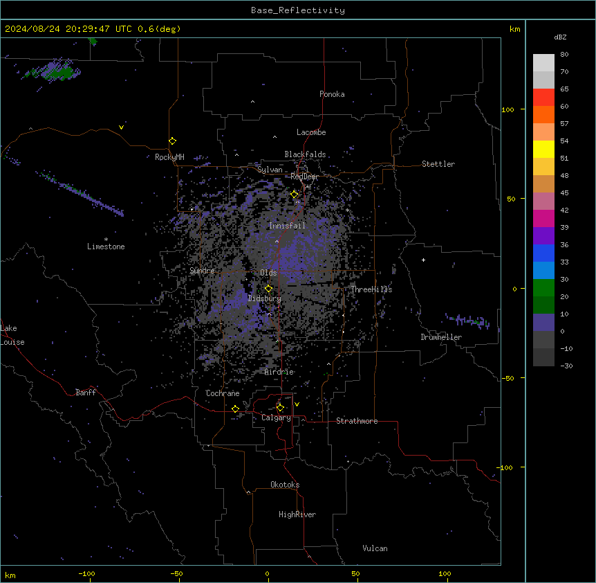Click the Blackfalds city label
This screenshot has height=583, width=596.
(305, 154)
